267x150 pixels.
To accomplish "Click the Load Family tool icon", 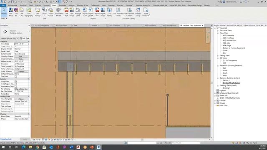I will [x=109, y=10].
